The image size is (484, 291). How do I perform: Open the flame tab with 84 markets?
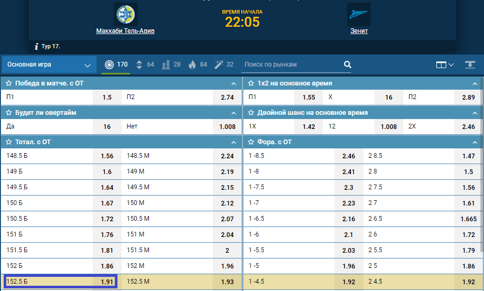click(x=198, y=64)
